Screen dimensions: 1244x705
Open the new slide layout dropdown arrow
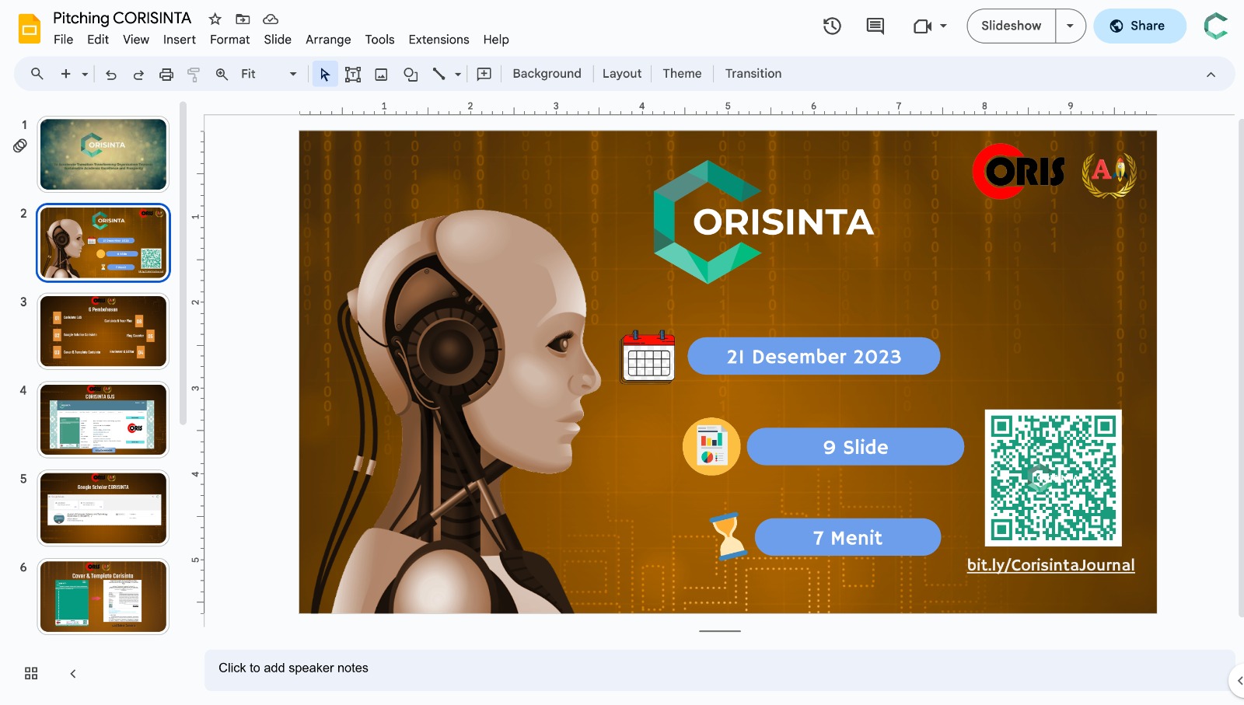coord(85,75)
